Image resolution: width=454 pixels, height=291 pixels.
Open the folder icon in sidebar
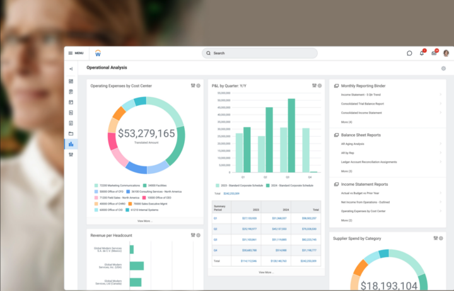pyautogui.click(x=71, y=134)
